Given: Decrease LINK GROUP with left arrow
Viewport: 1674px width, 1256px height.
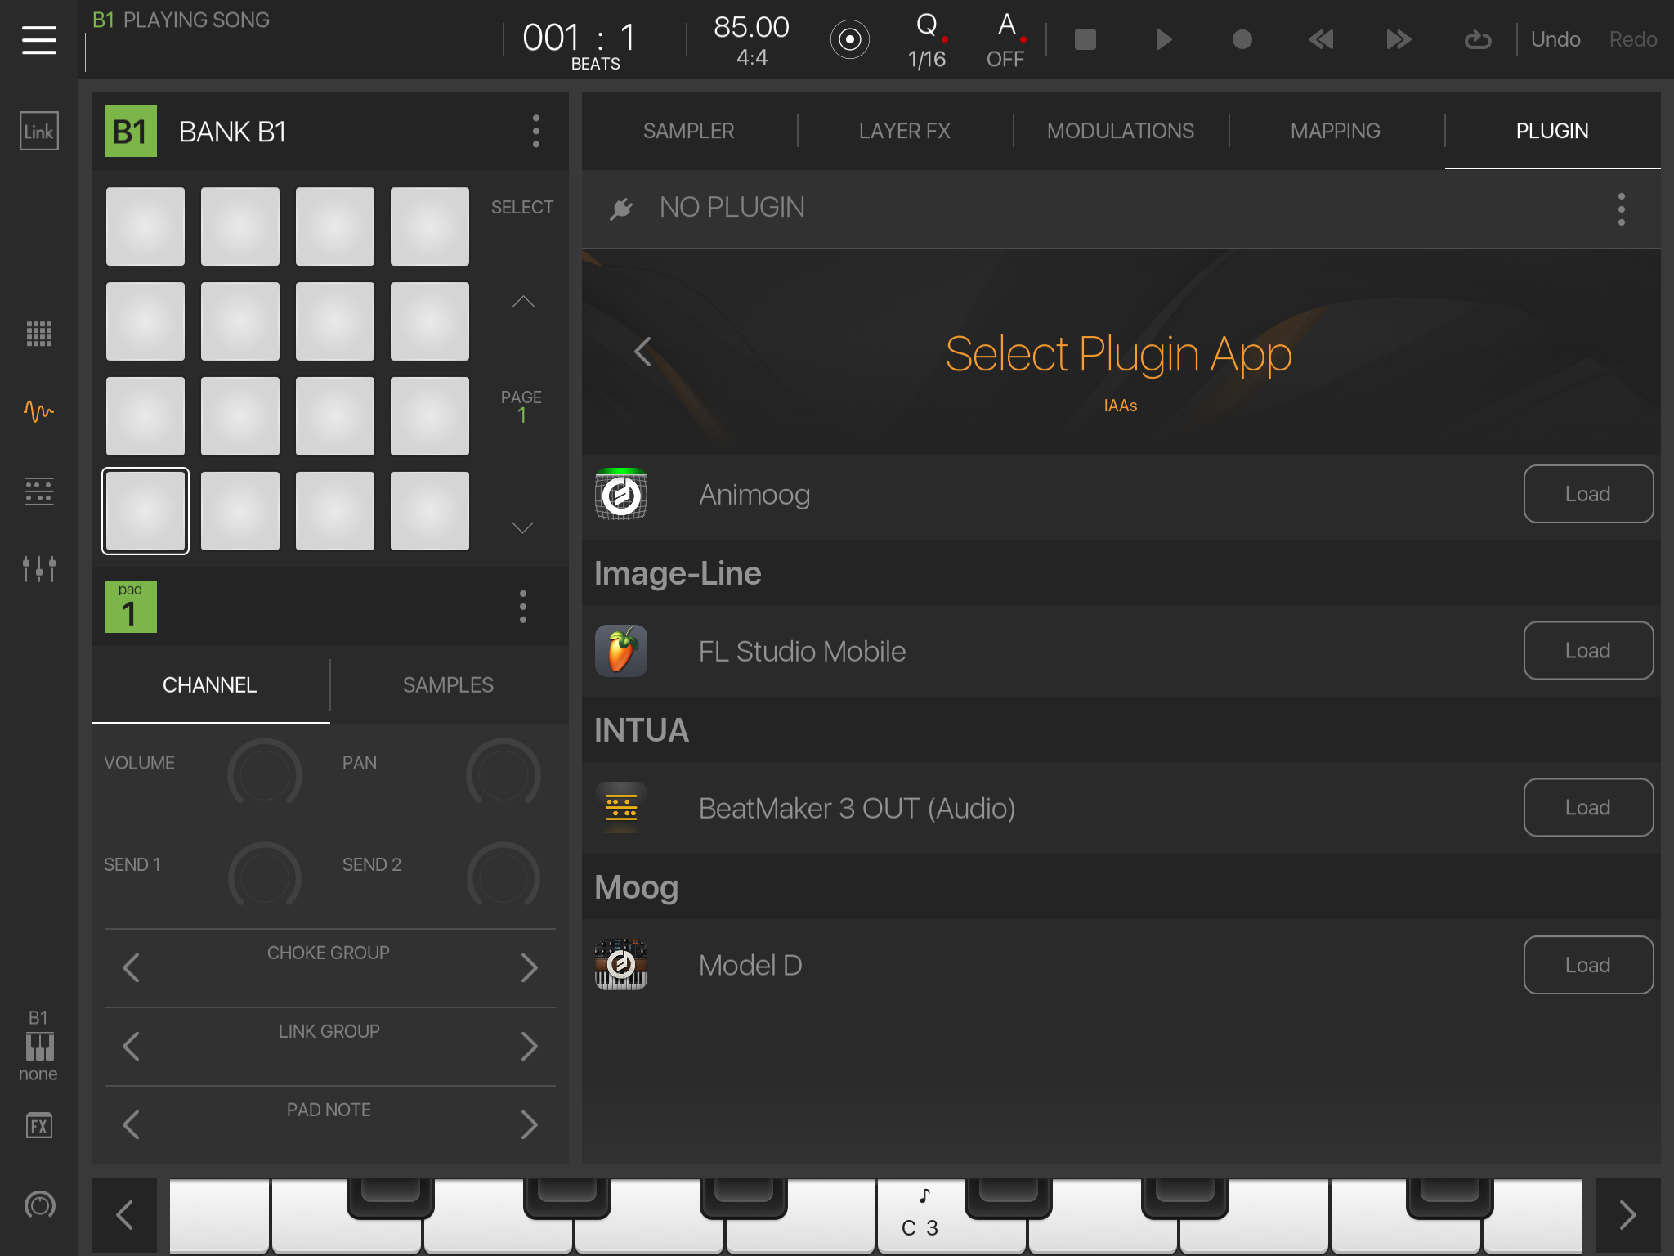Looking at the screenshot, I should pos(131,1046).
